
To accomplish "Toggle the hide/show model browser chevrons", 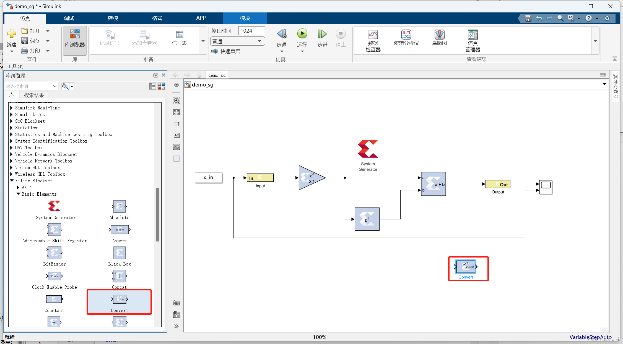I will click(176, 326).
